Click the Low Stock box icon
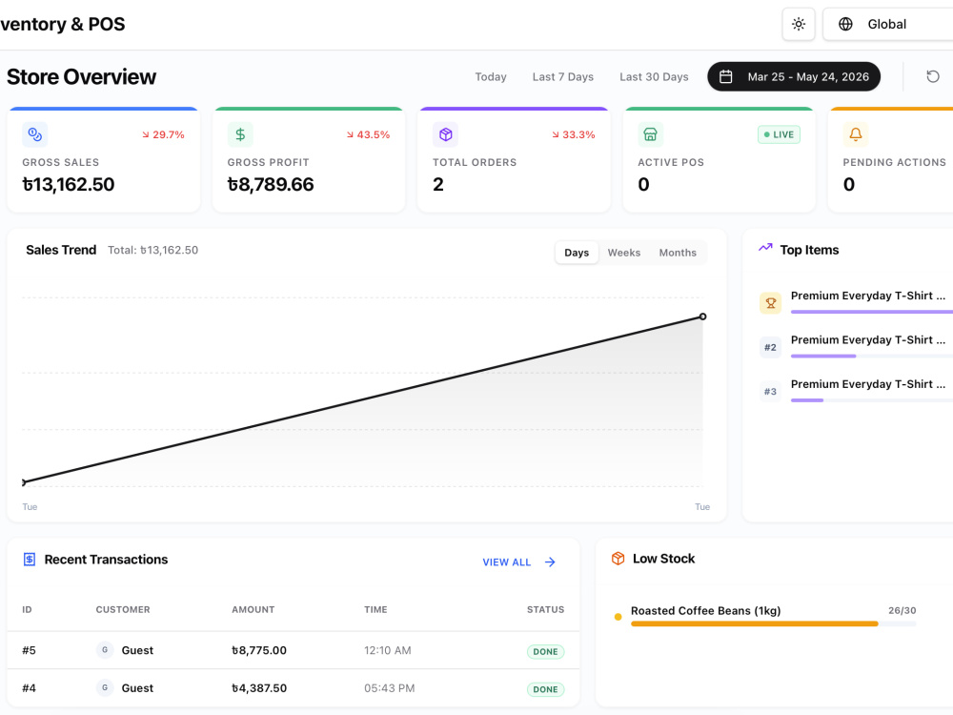 [618, 558]
